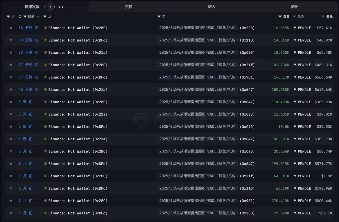Click the chain-link icon in the table header
This screenshot has height=222, width=339.
[x=13, y=17]
